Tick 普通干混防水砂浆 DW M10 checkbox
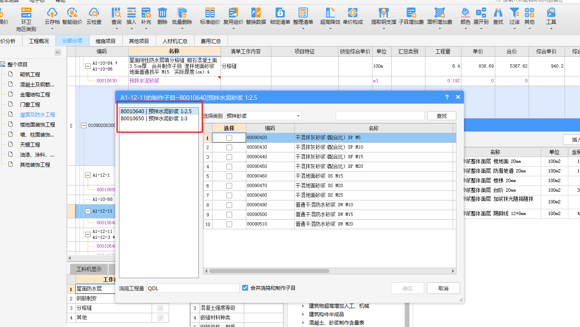The height and width of the screenshot is (327, 580). coord(229,205)
